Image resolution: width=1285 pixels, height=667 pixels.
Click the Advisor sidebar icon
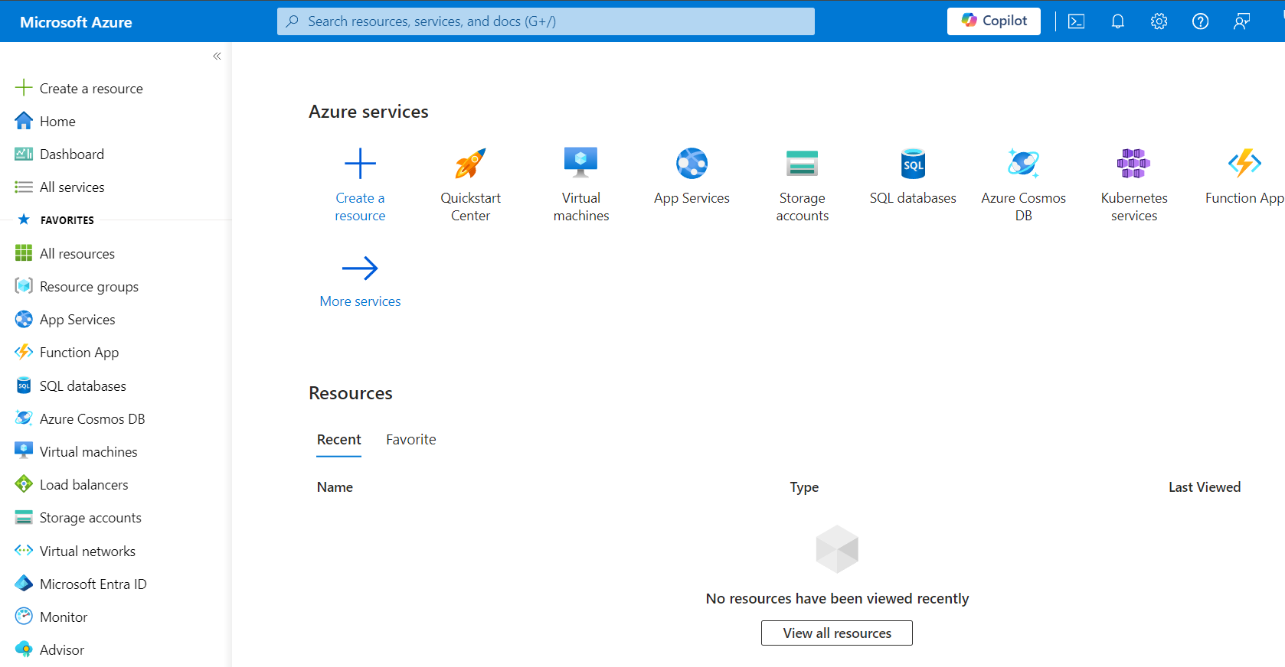pos(24,649)
